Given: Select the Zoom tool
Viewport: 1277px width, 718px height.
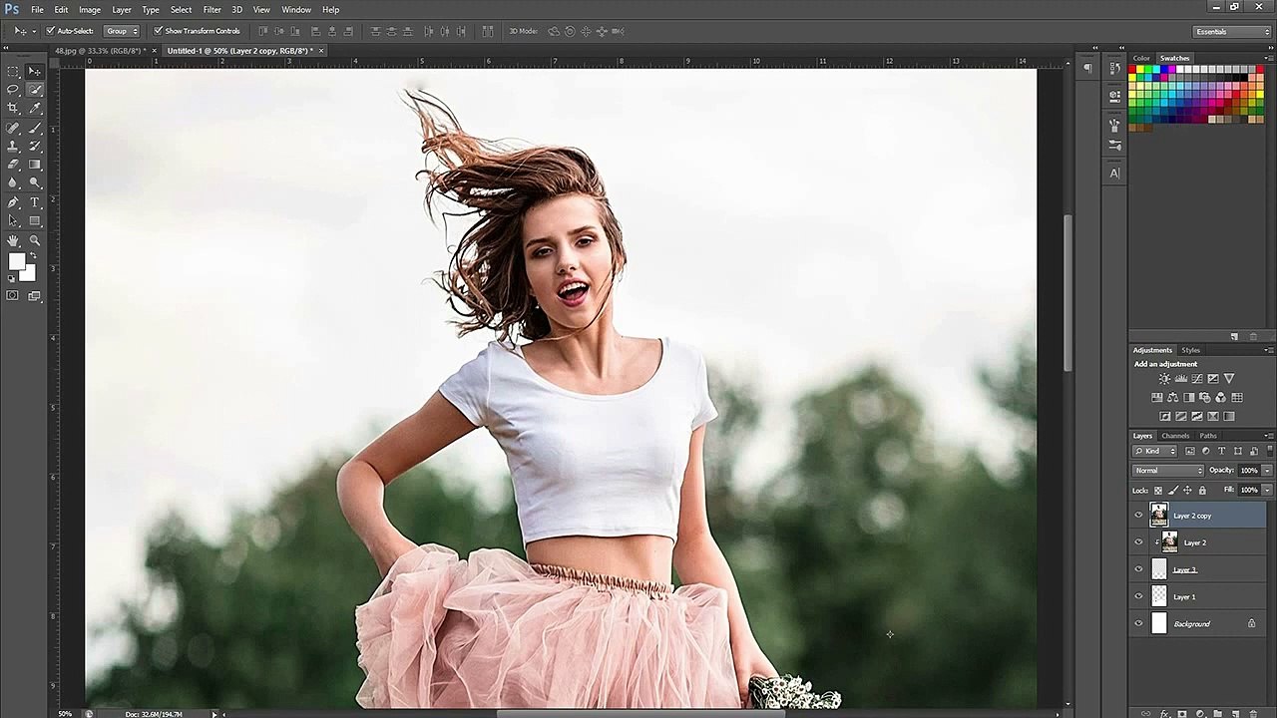Looking at the screenshot, I should 35,240.
